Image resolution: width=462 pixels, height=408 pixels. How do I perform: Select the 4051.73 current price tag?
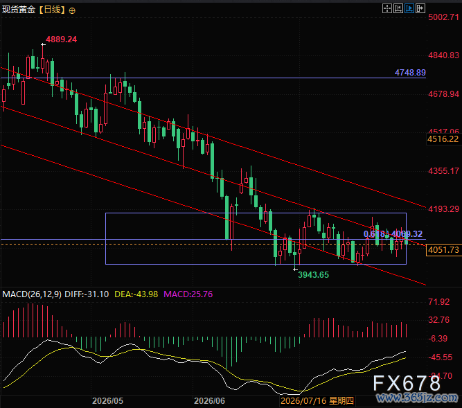click(x=443, y=250)
